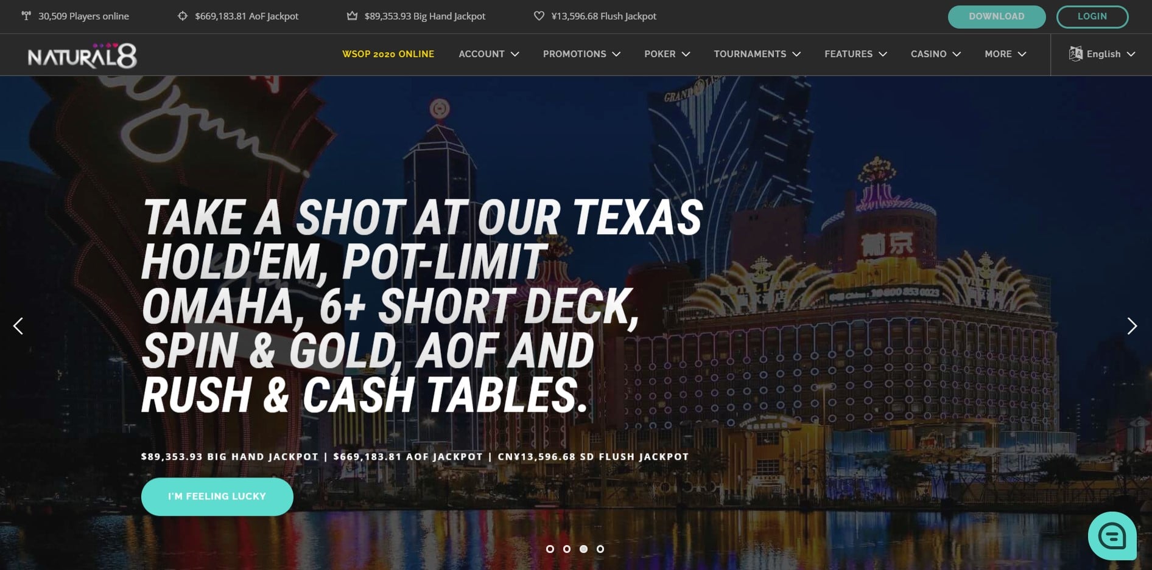
Task: Select the fourth carousel dot
Action: (x=600, y=549)
